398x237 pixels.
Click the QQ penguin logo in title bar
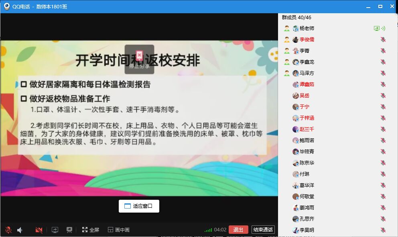pos(6,6)
